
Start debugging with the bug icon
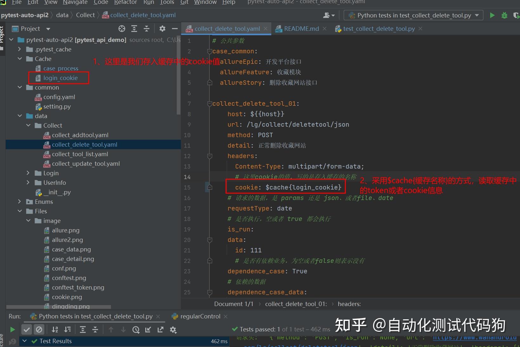504,15
